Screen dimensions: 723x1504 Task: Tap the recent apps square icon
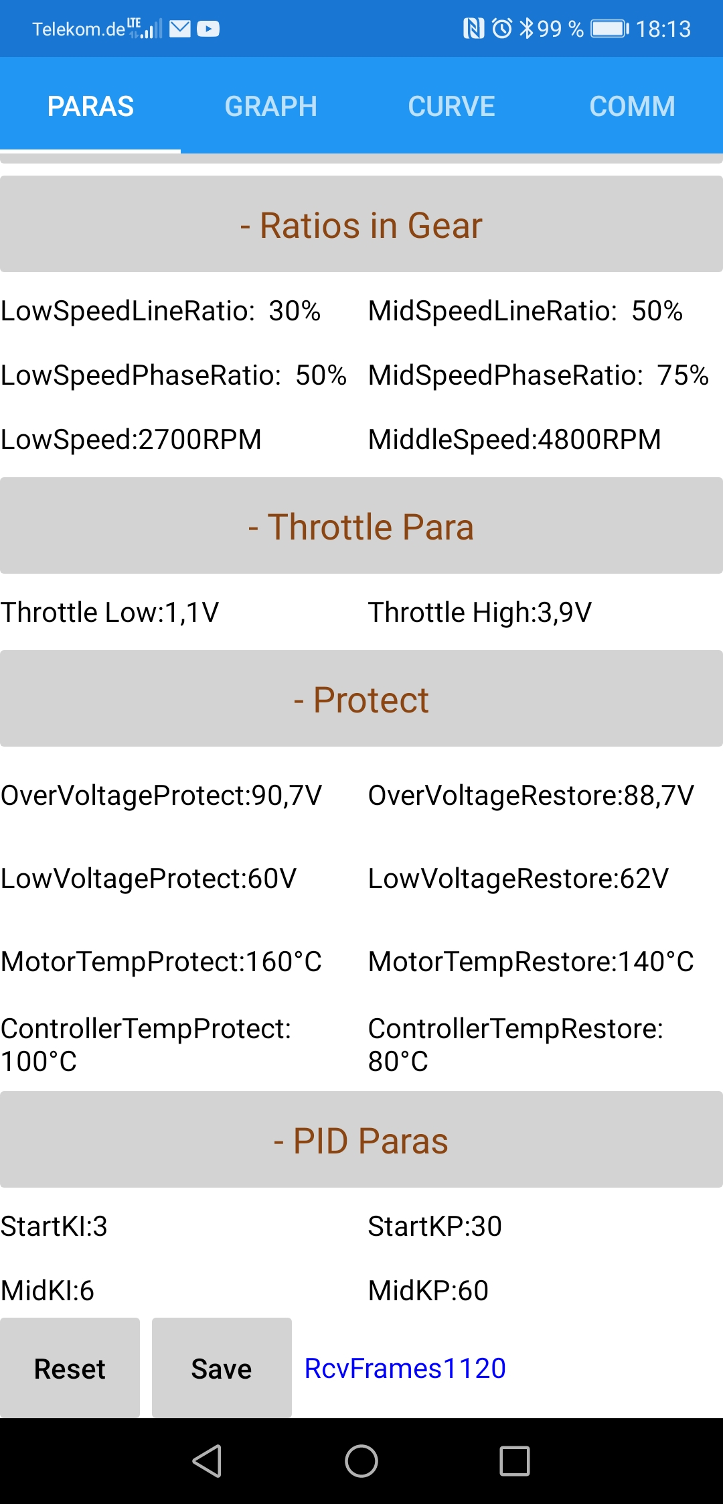pos(515,1461)
